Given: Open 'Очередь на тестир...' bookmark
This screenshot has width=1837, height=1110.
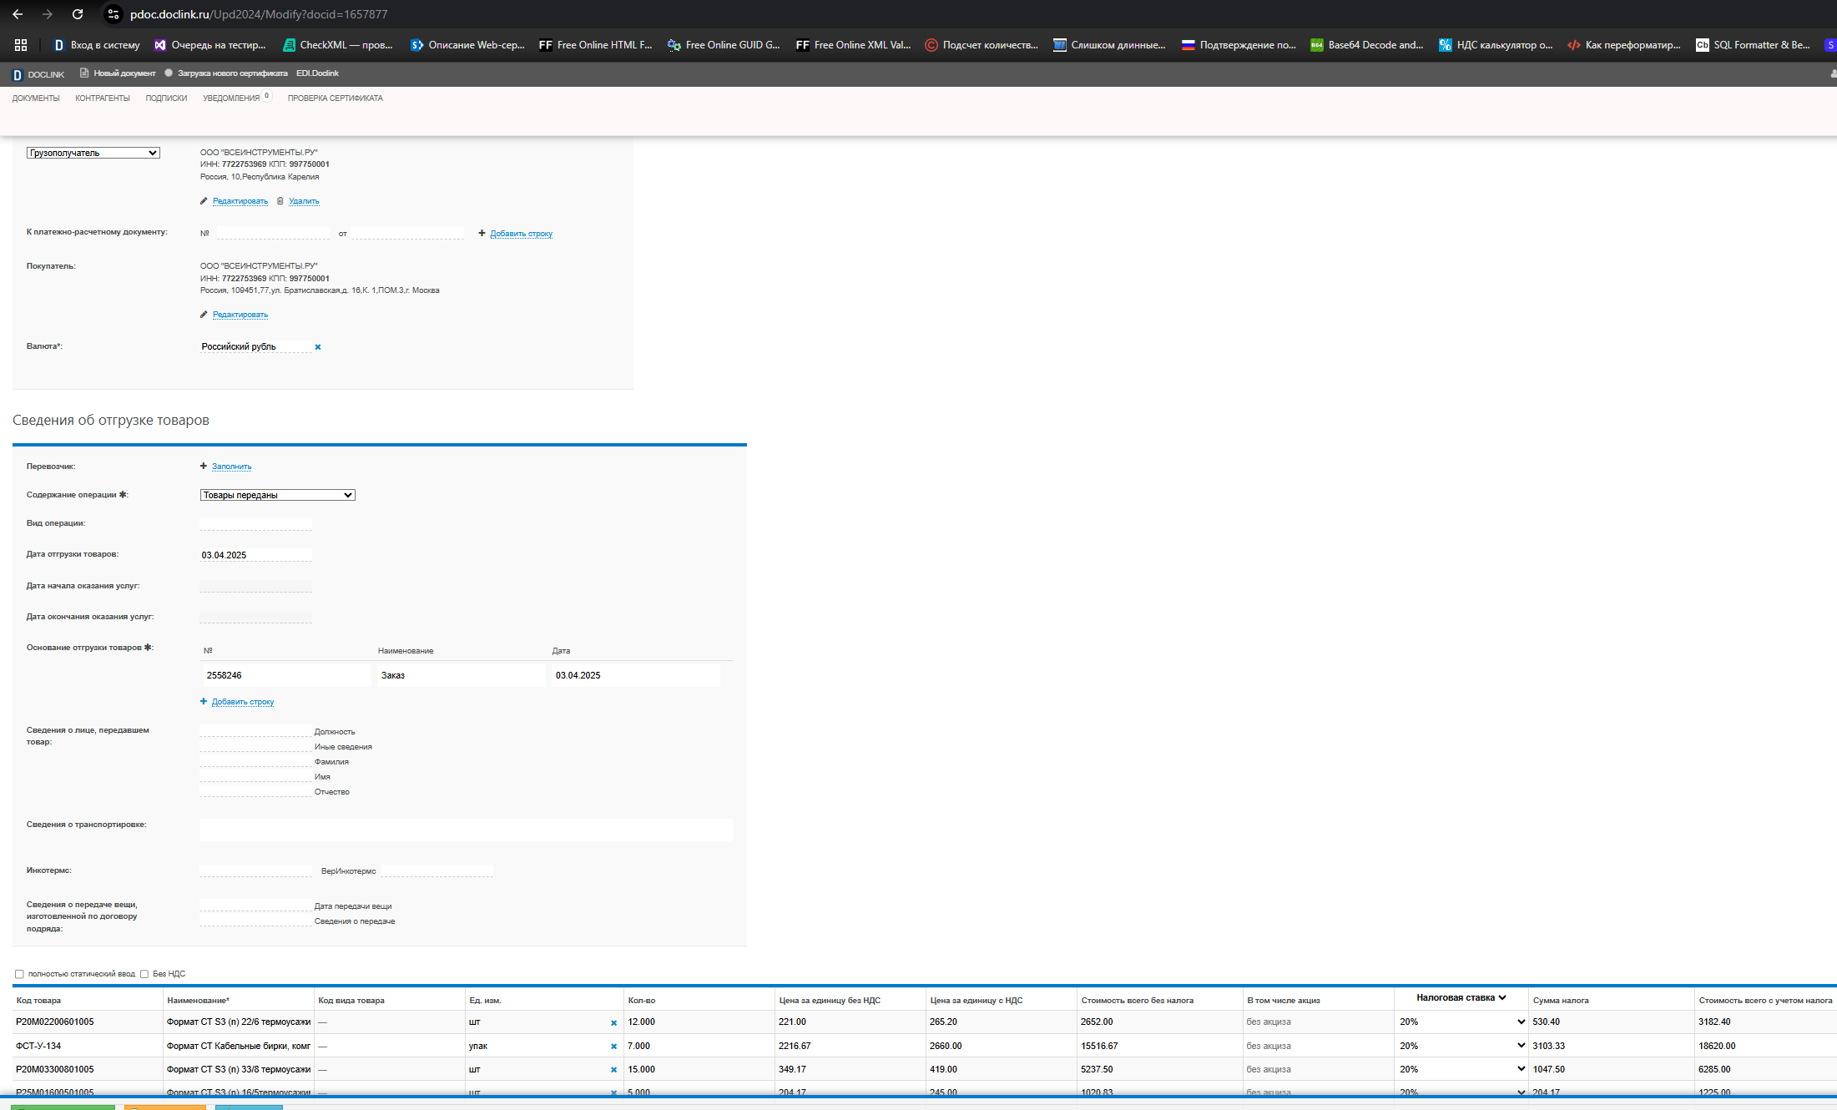Looking at the screenshot, I should pyautogui.click(x=210, y=45).
